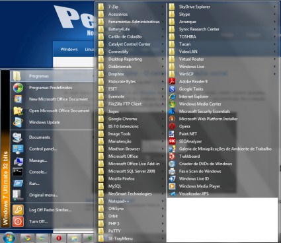Open Control panel... entry
Viewport: 281px width, 243px height.
[x=52, y=149]
